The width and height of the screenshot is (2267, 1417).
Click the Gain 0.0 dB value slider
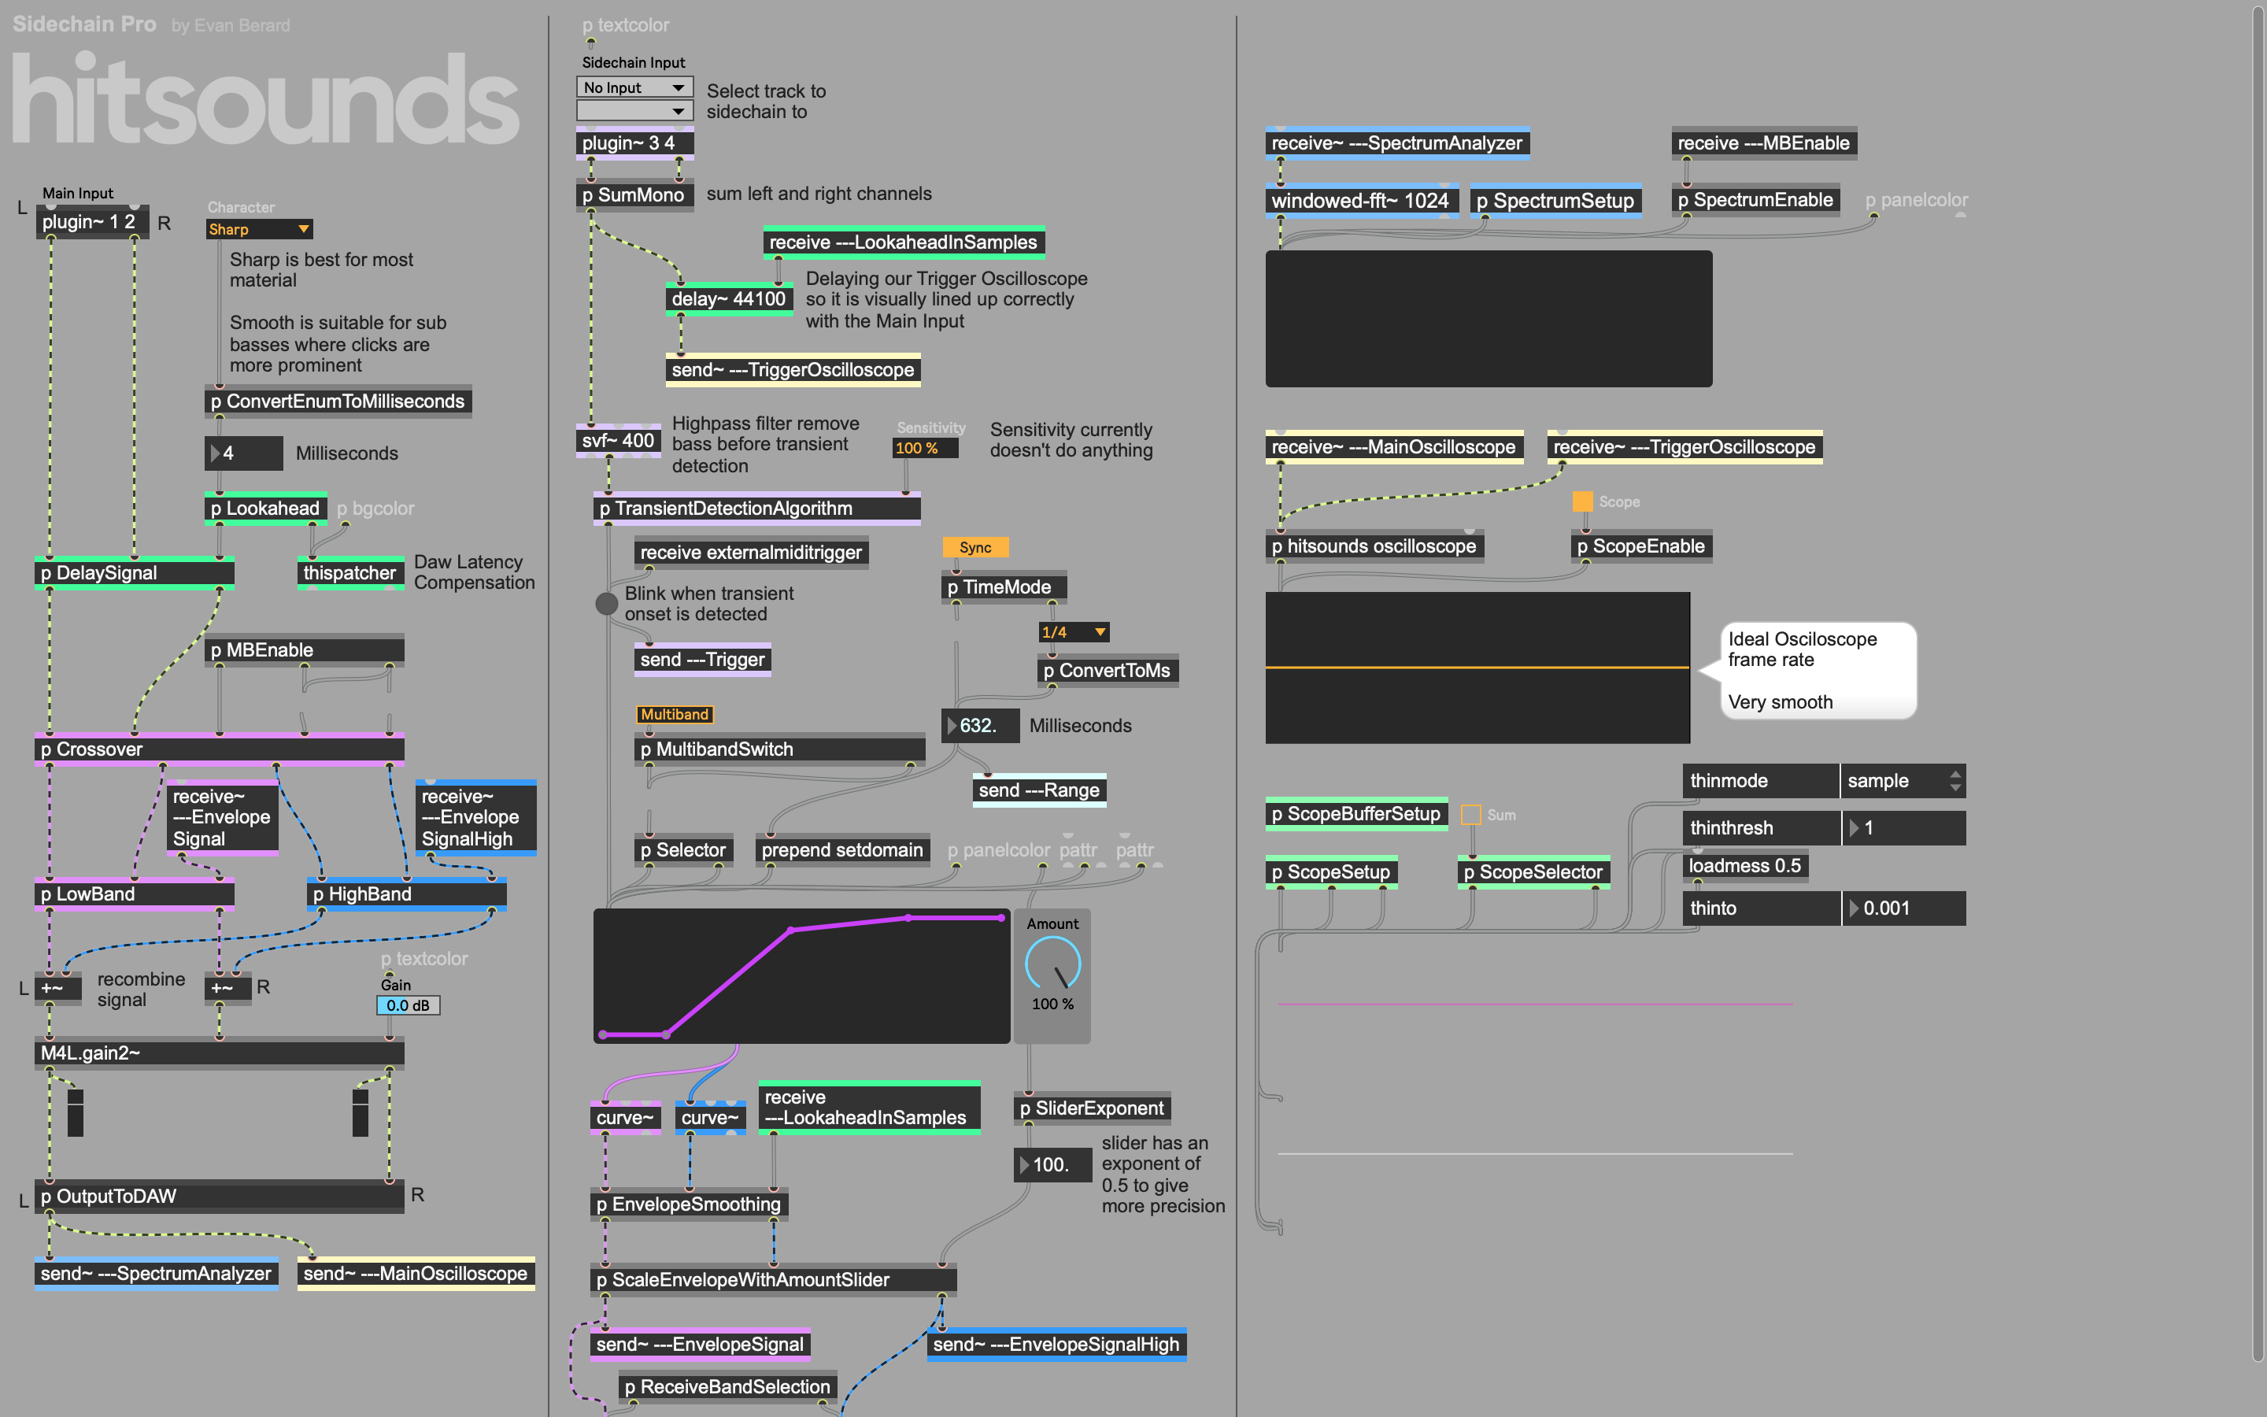(408, 1005)
